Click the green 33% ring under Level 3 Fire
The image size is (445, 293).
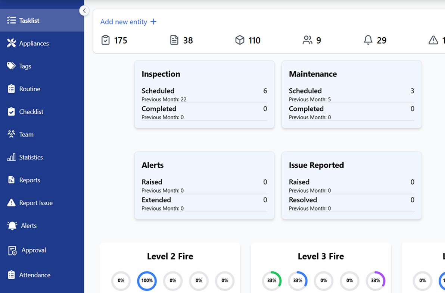coord(272,281)
